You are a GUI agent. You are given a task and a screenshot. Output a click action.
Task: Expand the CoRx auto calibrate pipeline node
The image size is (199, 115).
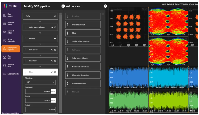coord(52,27)
